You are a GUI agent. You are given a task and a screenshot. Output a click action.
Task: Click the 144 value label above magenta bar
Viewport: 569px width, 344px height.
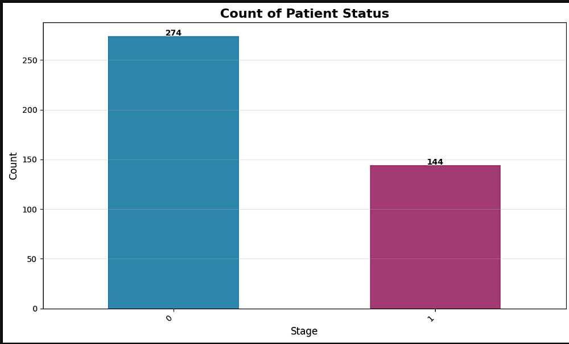coord(435,162)
